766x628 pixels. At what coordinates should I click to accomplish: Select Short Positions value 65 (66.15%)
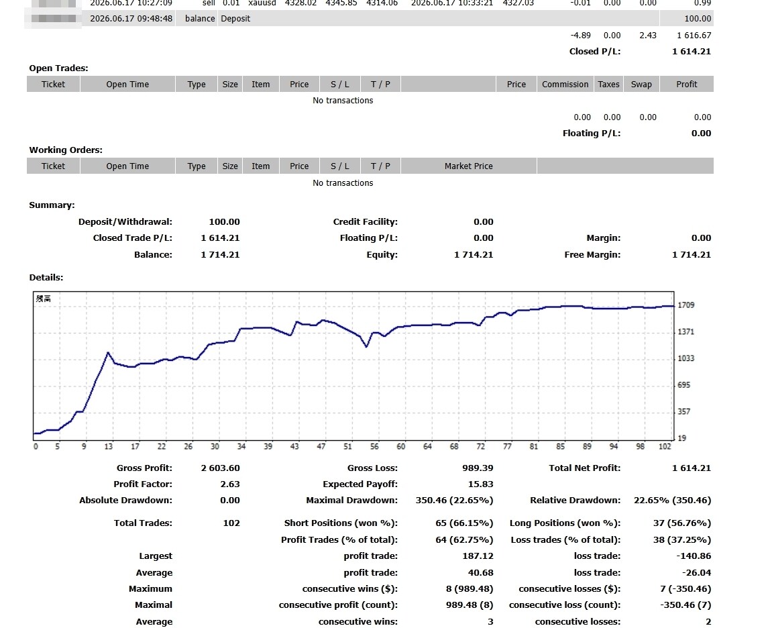(464, 523)
